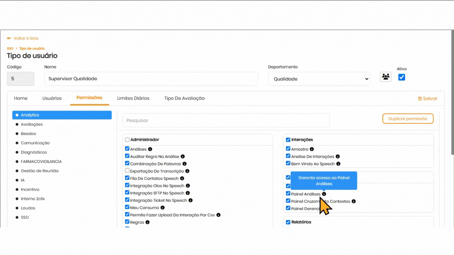Click the Pesquisar search field
Image resolution: width=454 pixels, height=255 pixels.
click(226, 120)
